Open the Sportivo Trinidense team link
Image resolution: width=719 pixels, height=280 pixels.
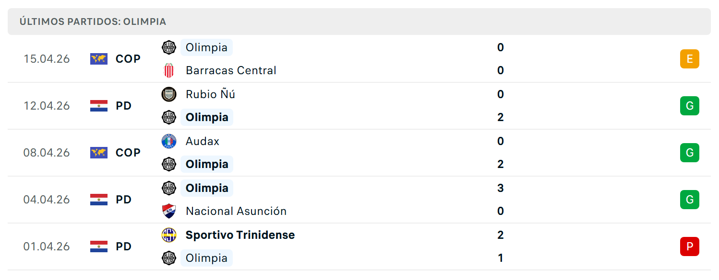pyautogui.click(x=240, y=235)
